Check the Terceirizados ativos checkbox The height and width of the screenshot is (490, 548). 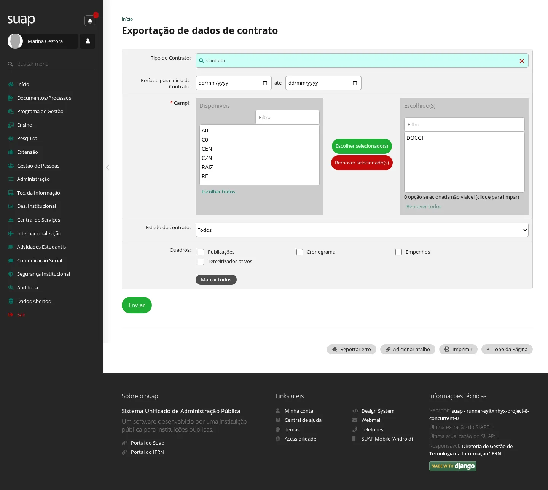tap(201, 262)
